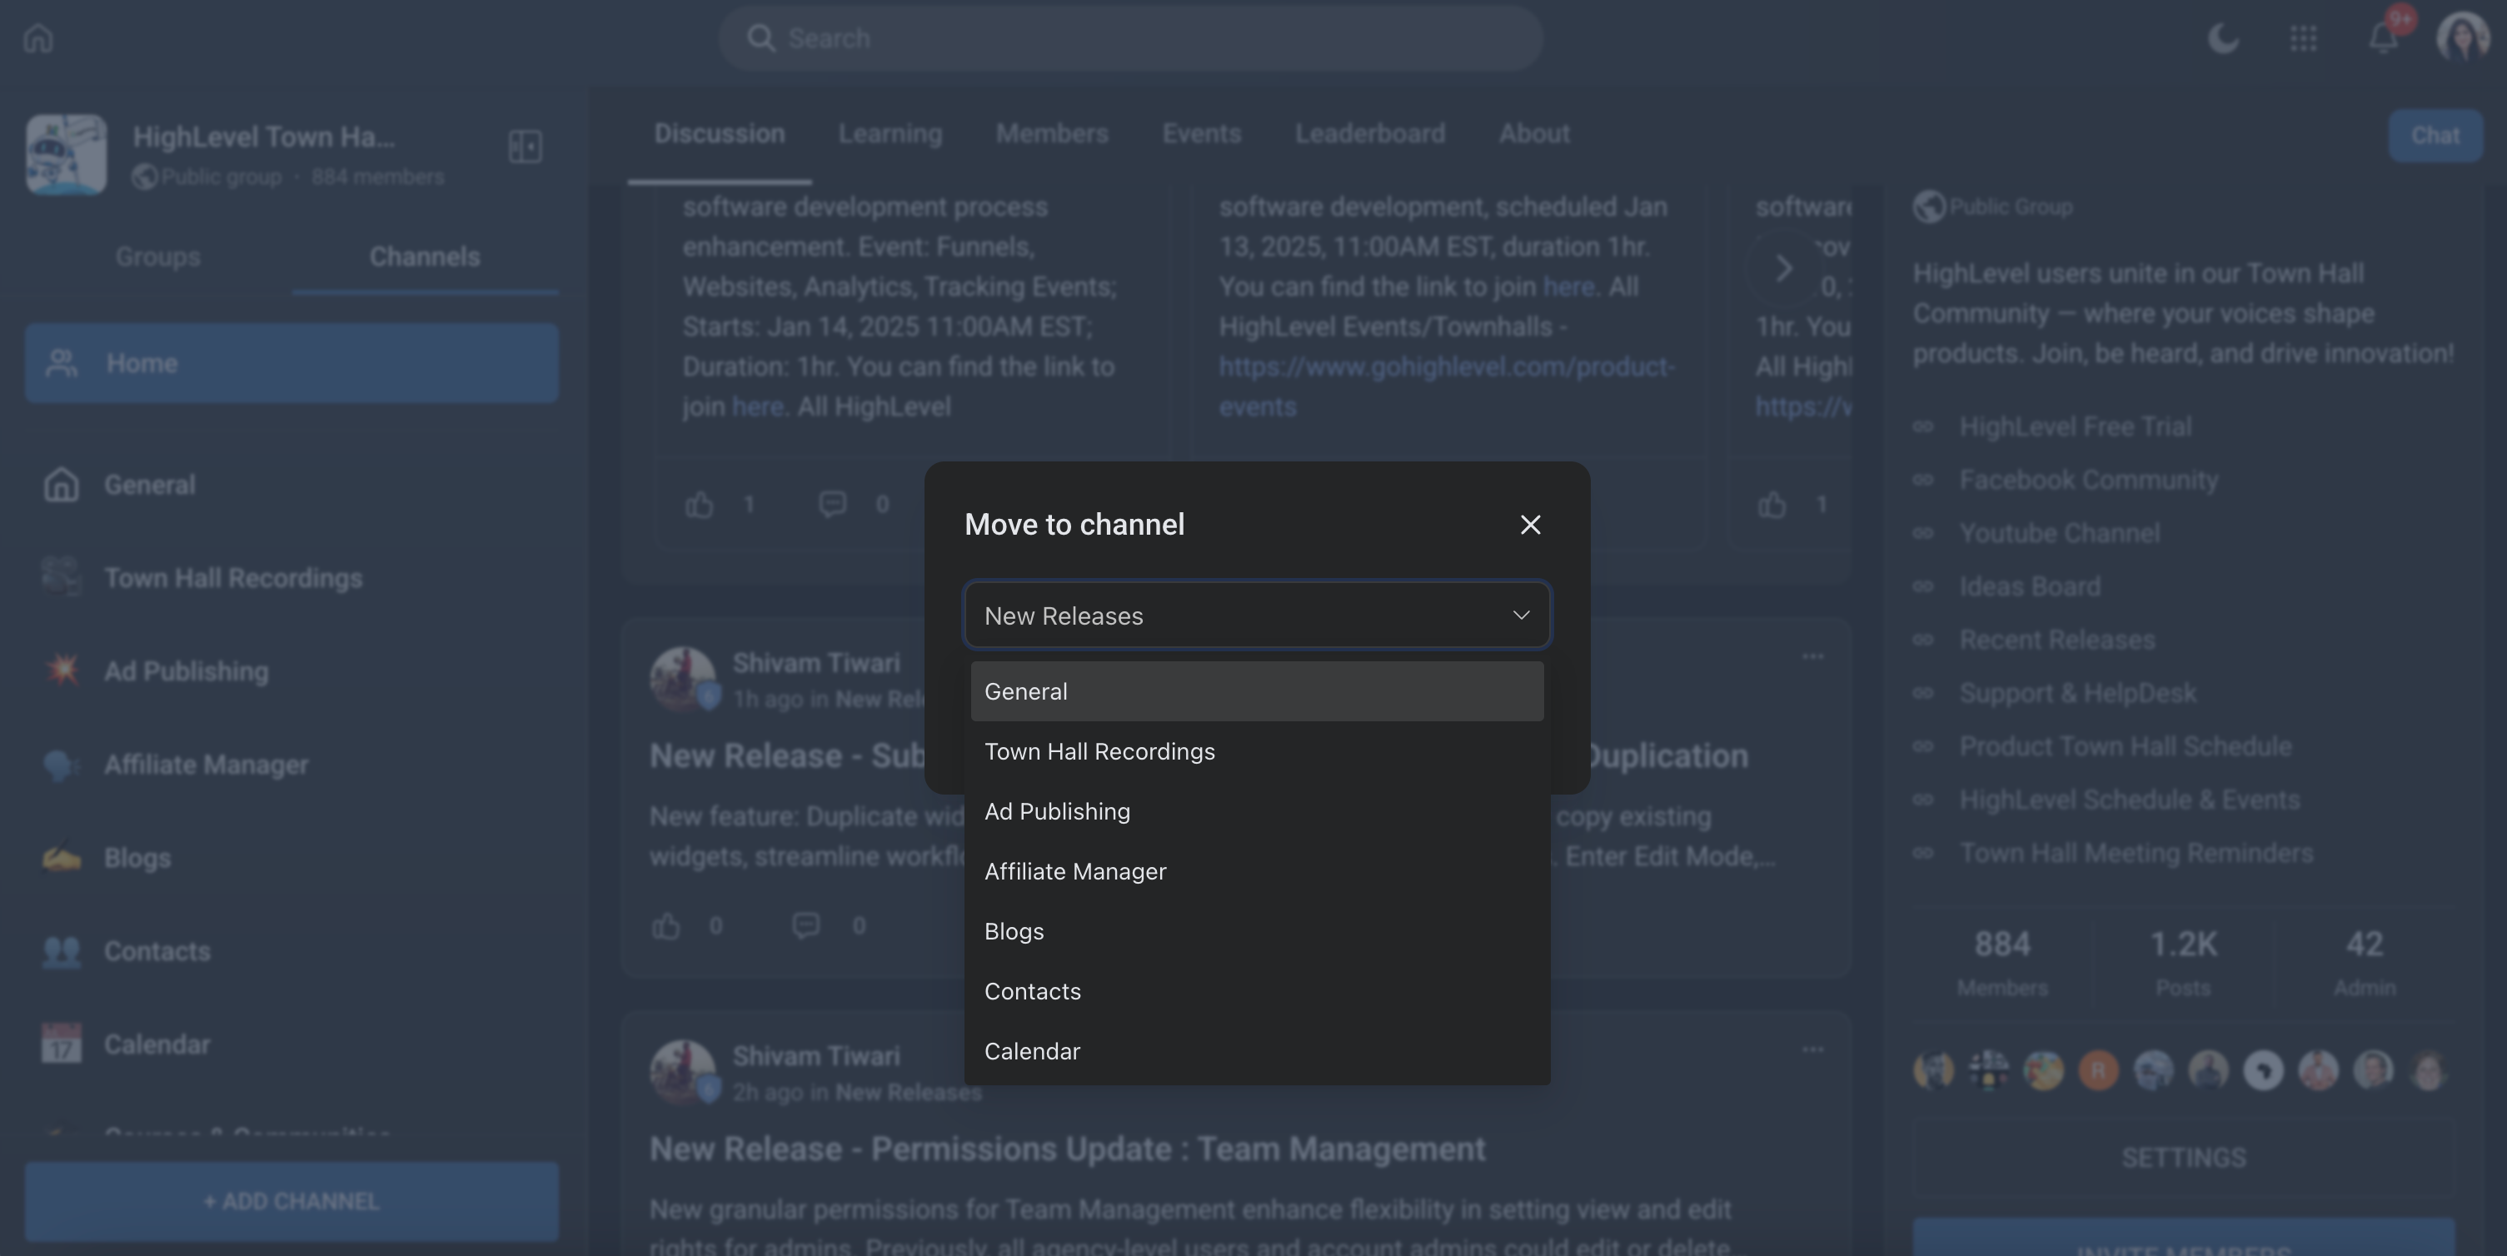This screenshot has width=2507, height=1256.
Task: Click the carousel next arrow button
Action: [1783, 267]
